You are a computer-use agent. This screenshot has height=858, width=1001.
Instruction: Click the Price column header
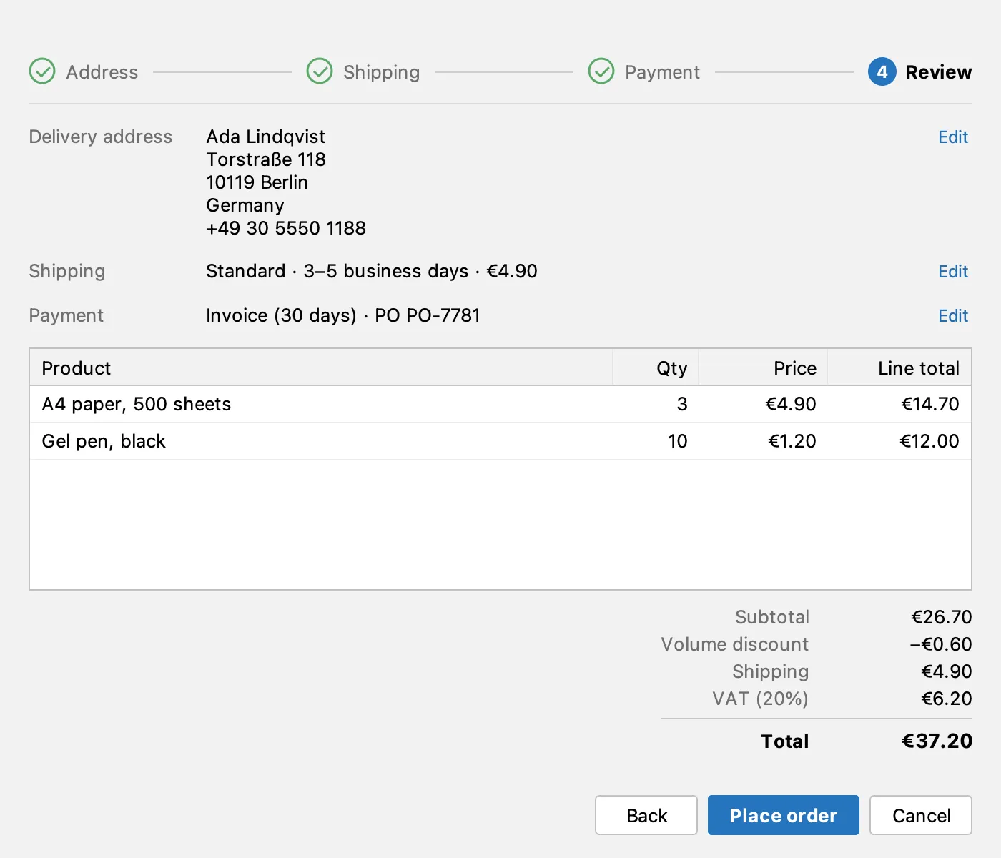point(763,368)
